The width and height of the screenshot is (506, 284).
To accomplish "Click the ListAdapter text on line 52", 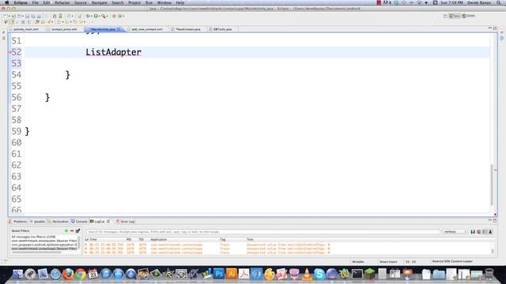I will click(x=114, y=52).
